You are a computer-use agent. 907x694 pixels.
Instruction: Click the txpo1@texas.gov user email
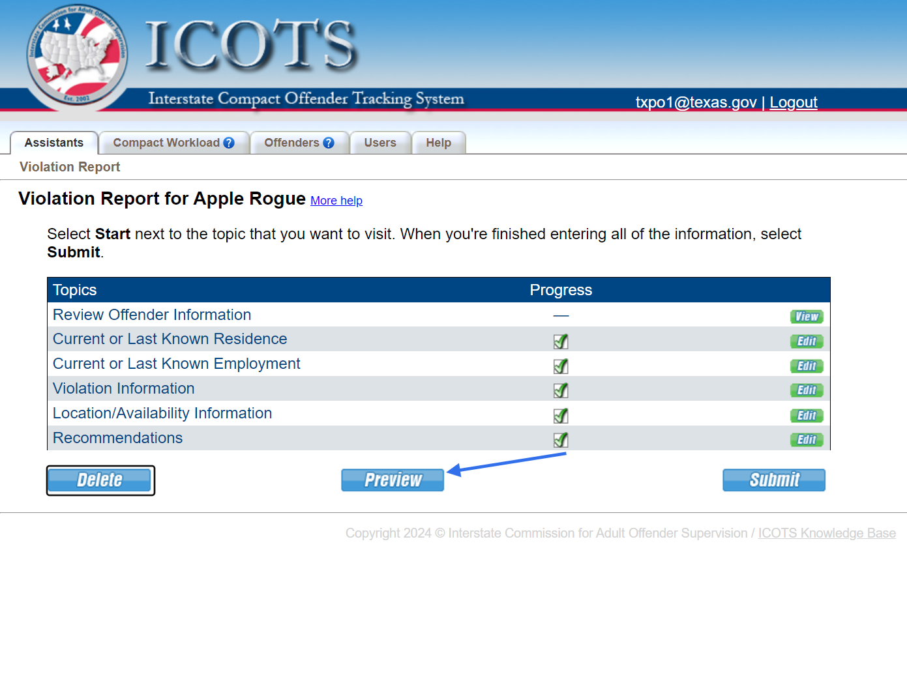tap(696, 102)
